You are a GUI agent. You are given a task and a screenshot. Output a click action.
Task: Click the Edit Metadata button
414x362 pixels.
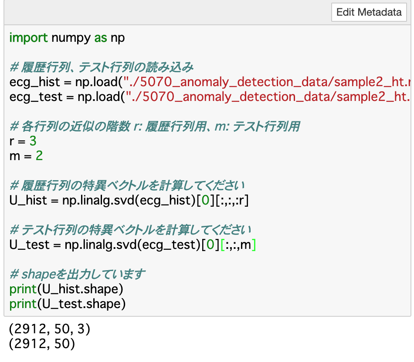point(369,12)
